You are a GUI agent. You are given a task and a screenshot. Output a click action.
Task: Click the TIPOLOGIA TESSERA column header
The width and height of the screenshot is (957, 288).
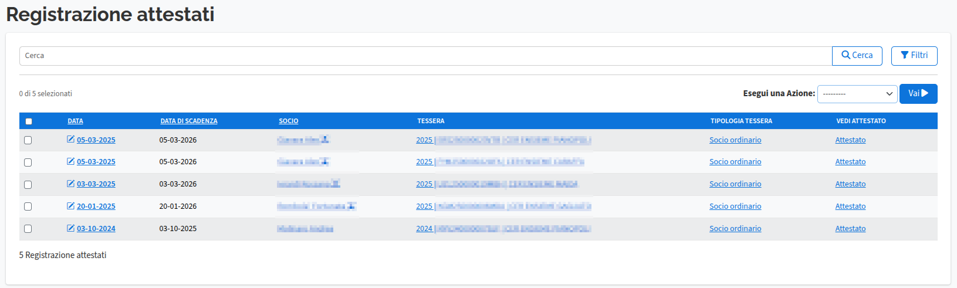click(741, 121)
